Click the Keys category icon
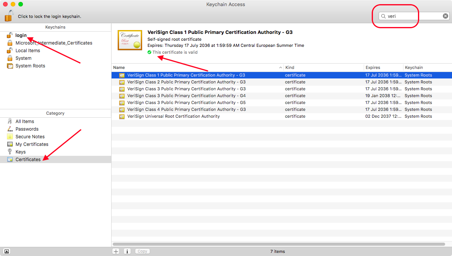452x256 pixels. pyautogui.click(x=10, y=152)
